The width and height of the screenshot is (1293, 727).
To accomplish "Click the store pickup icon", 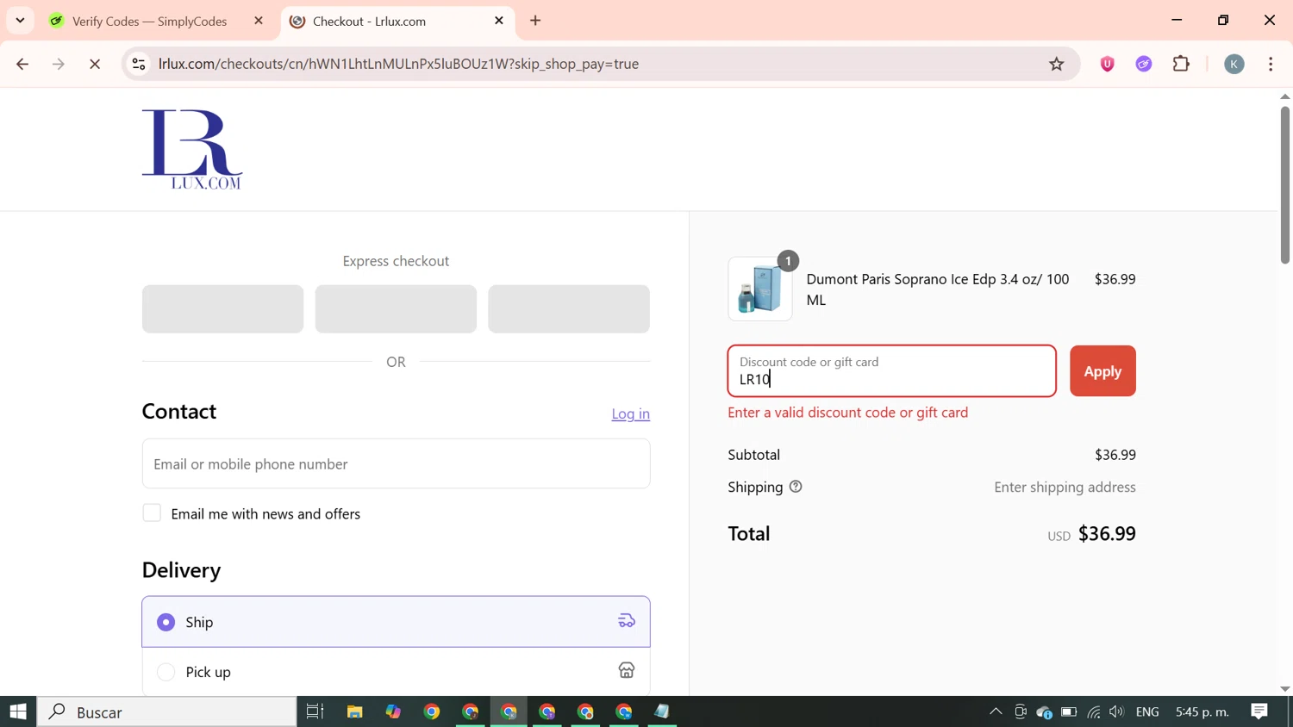I will click(x=627, y=671).
